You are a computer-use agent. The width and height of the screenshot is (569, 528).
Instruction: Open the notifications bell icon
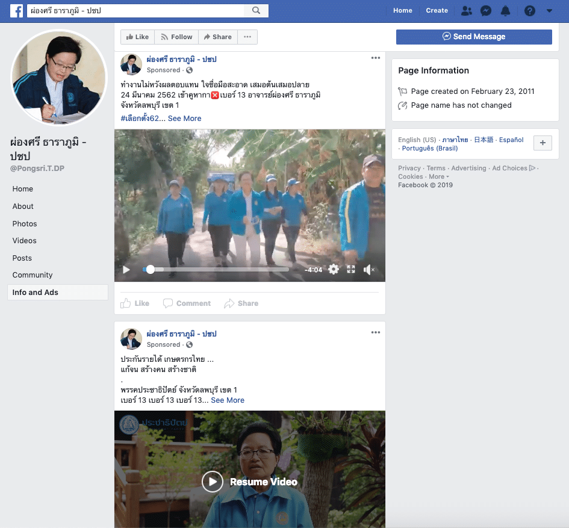(506, 10)
